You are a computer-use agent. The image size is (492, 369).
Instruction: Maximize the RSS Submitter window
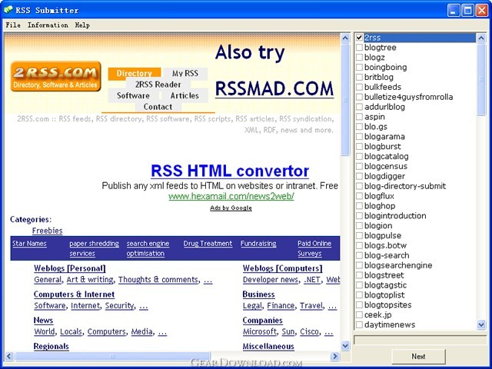(x=467, y=10)
